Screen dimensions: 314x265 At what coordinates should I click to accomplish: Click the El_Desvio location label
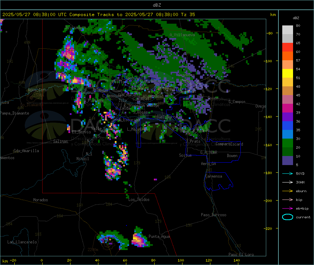[x=82, y=132]
